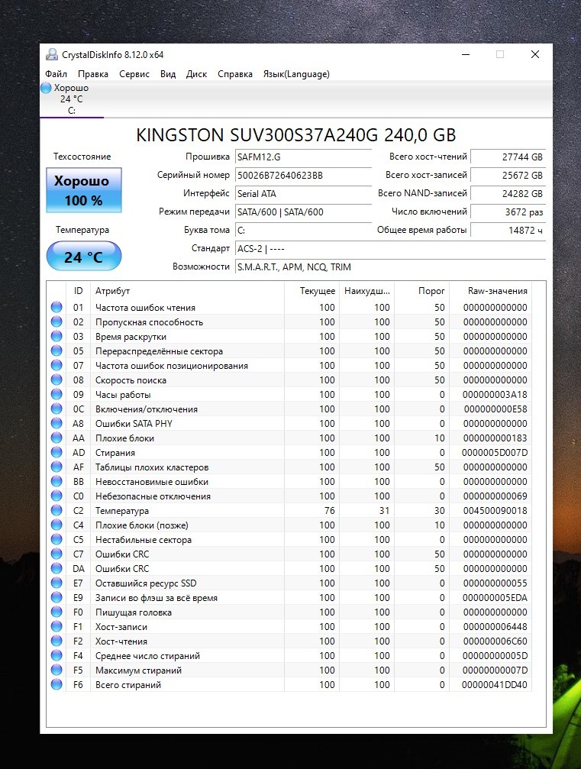This screenshot has height=769, width=581.
Task: Click the power-on count value 3672 раз
Action: point(508,212)
